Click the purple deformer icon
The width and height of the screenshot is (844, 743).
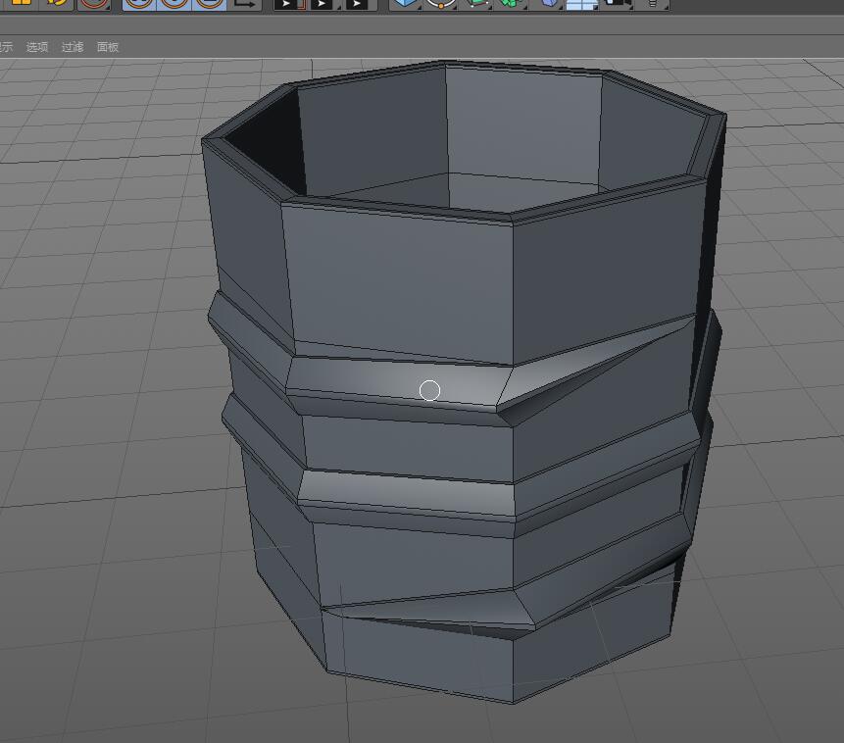coord(550,3)
